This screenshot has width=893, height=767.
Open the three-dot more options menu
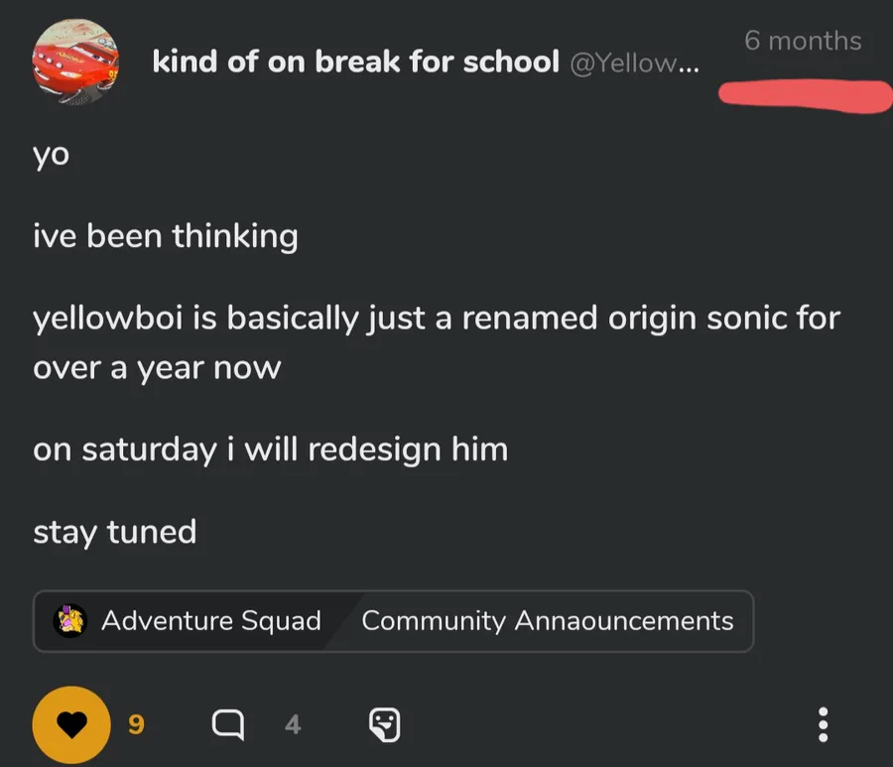pos(822,726)
